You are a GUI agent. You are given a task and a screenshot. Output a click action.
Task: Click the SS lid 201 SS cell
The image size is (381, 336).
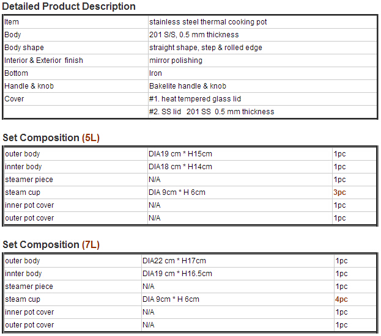(262, 112)
